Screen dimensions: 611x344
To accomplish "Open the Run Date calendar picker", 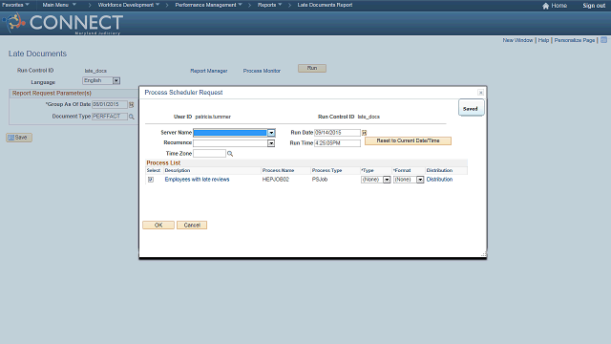I will 365,133.
